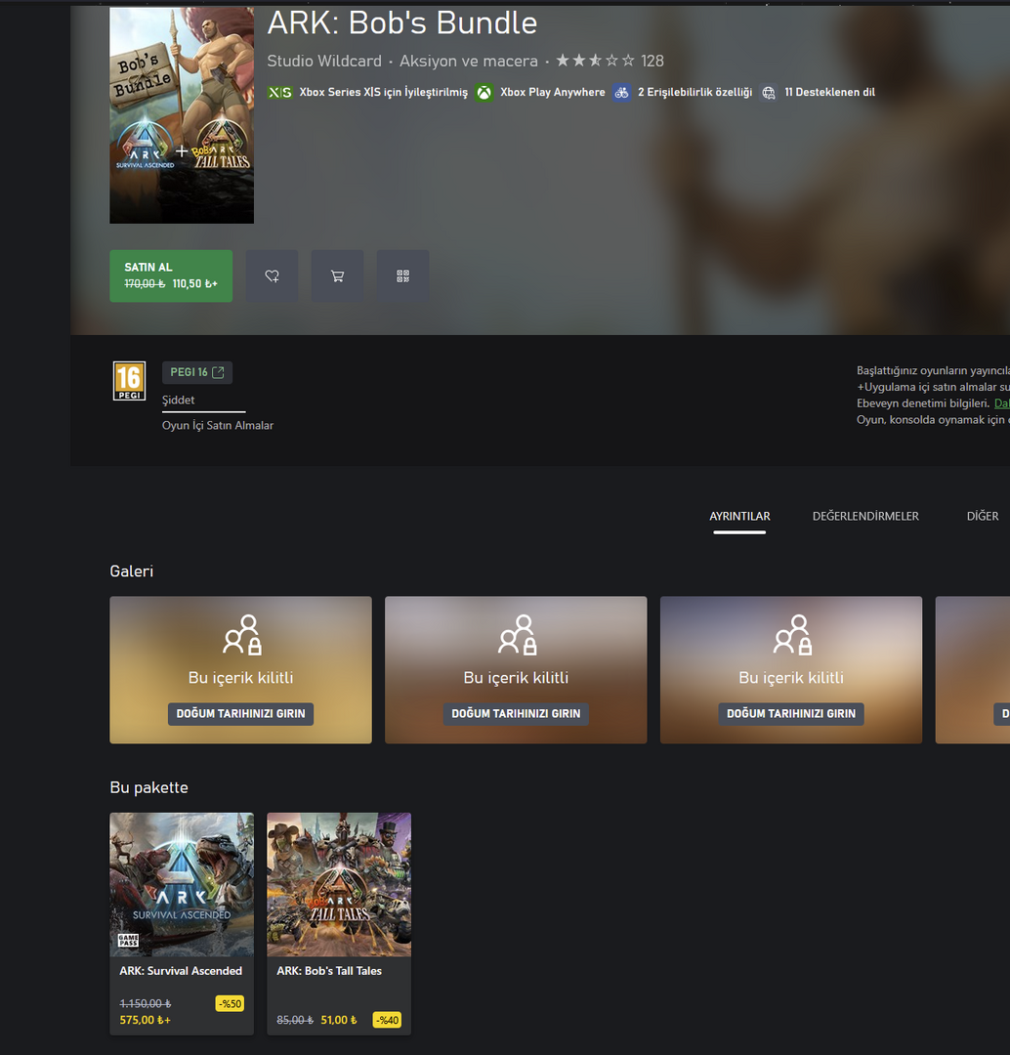The image size is (1010, 1055).
Task: Click 'Oyun İçi Satın Almalar' text
Action: tap(218, 425)
